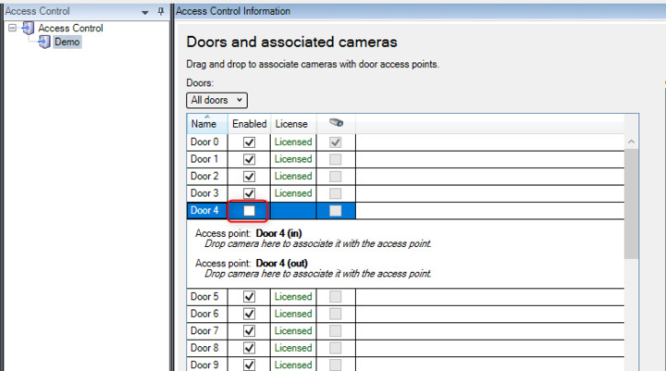Click the camera icon column header

(337, 123)
